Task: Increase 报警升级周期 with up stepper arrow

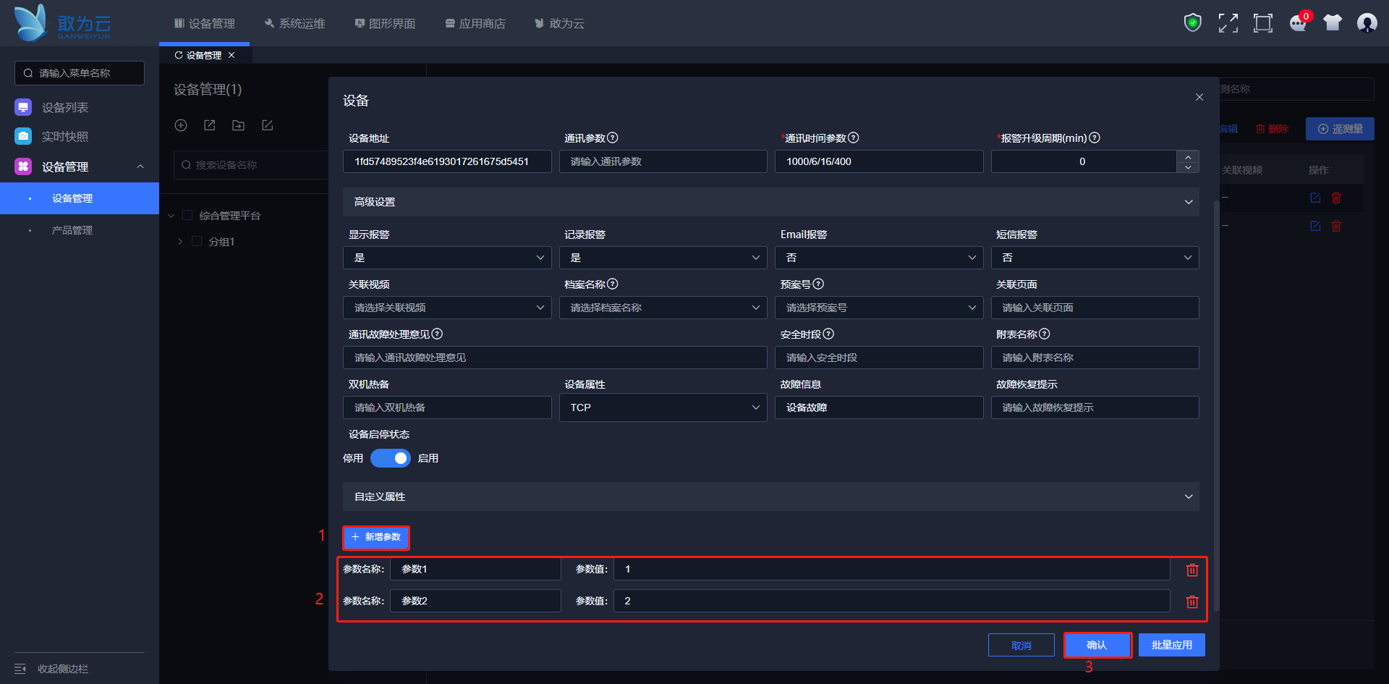Action: [1188, 156]
